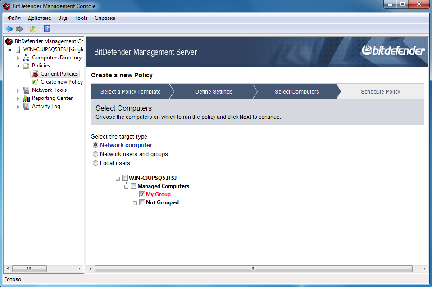
Task: Open the Tools menu
Action: point(81,18)
